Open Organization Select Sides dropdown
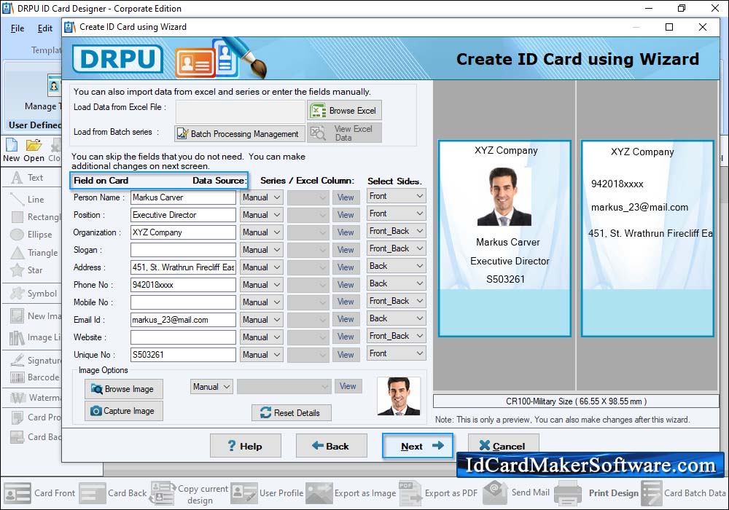 pyautogui.click(x=396, y=231)
